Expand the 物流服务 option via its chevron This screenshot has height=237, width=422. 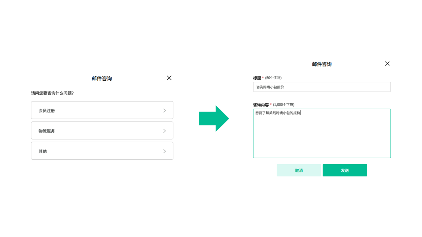pyautogui.click(x=165, y=130)
